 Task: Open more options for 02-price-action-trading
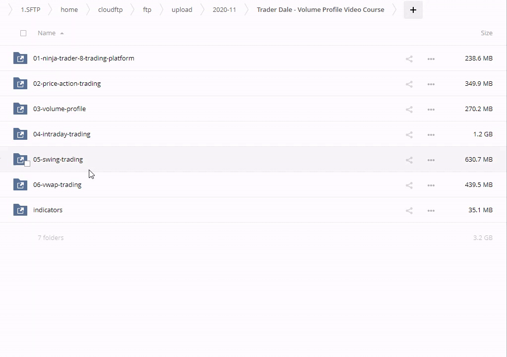pos(431,84)
